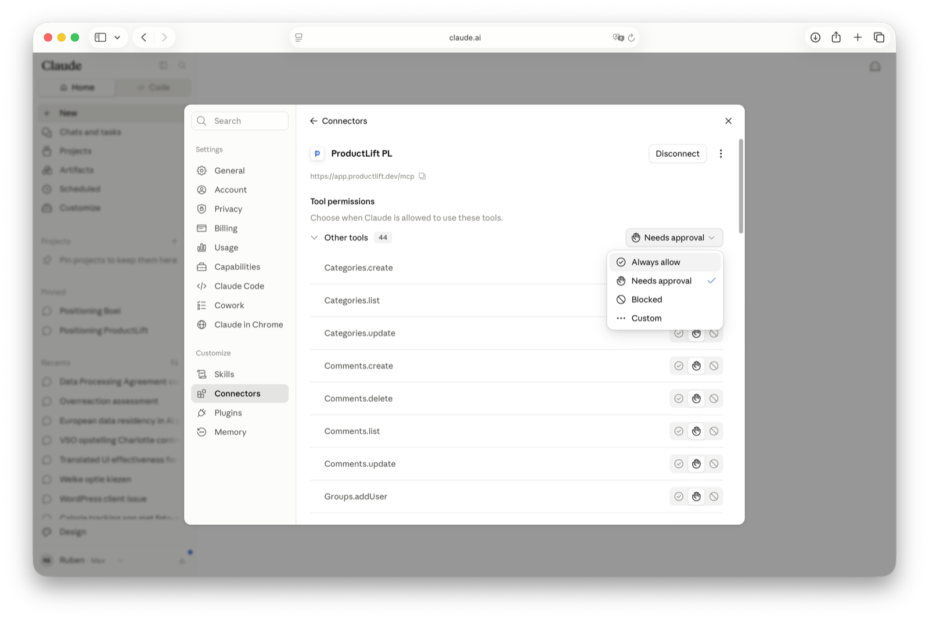Screen dimensions: 929x620
Task: Open Billing settings
Action: (x=239, y=228)
